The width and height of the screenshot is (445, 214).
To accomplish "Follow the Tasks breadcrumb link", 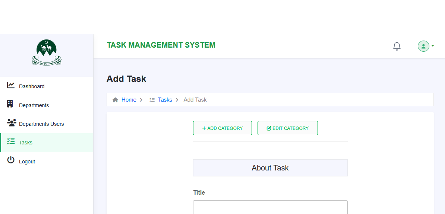I will (165, 100).
